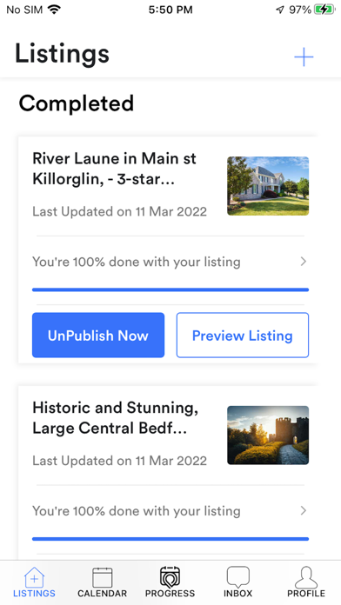Open the Progress icon in bottom bar
The height and width of the screenshot is (605, 341).
[x=170, y=577]
